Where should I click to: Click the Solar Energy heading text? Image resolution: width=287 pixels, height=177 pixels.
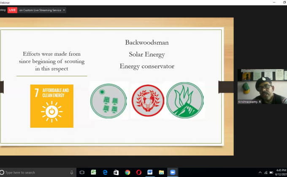(x=147, y=54)
